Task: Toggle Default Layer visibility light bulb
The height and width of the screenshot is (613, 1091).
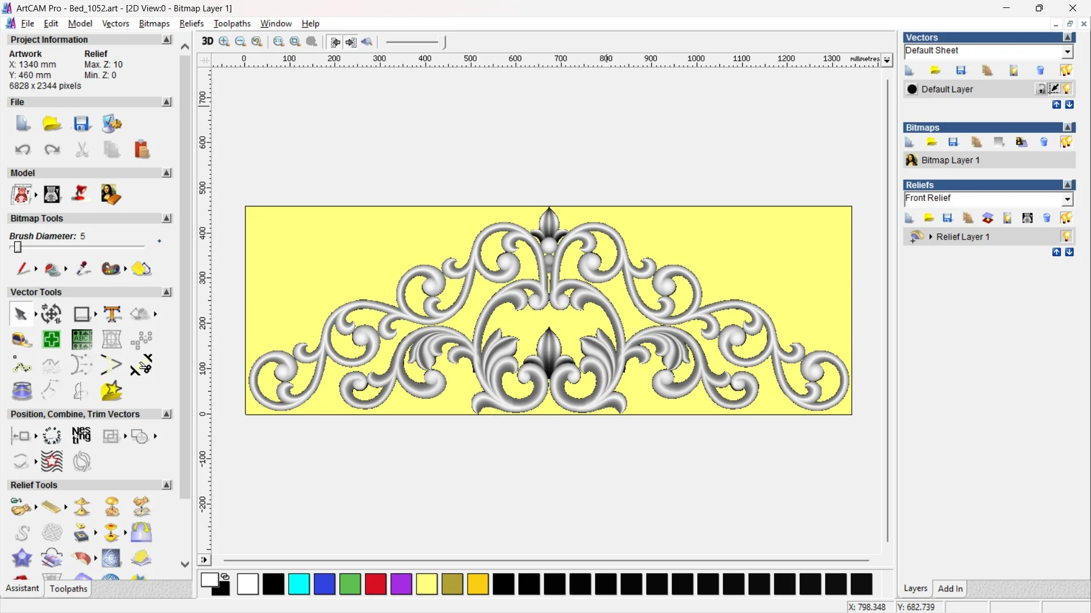Action: click(1067, 89)
